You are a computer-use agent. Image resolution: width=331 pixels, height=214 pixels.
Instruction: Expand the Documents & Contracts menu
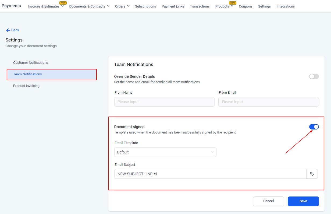[x=89, y=6]
